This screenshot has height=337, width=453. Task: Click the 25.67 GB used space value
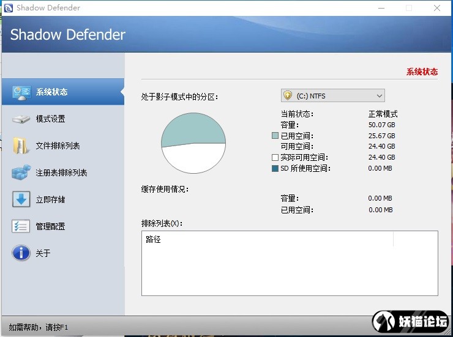381,136
